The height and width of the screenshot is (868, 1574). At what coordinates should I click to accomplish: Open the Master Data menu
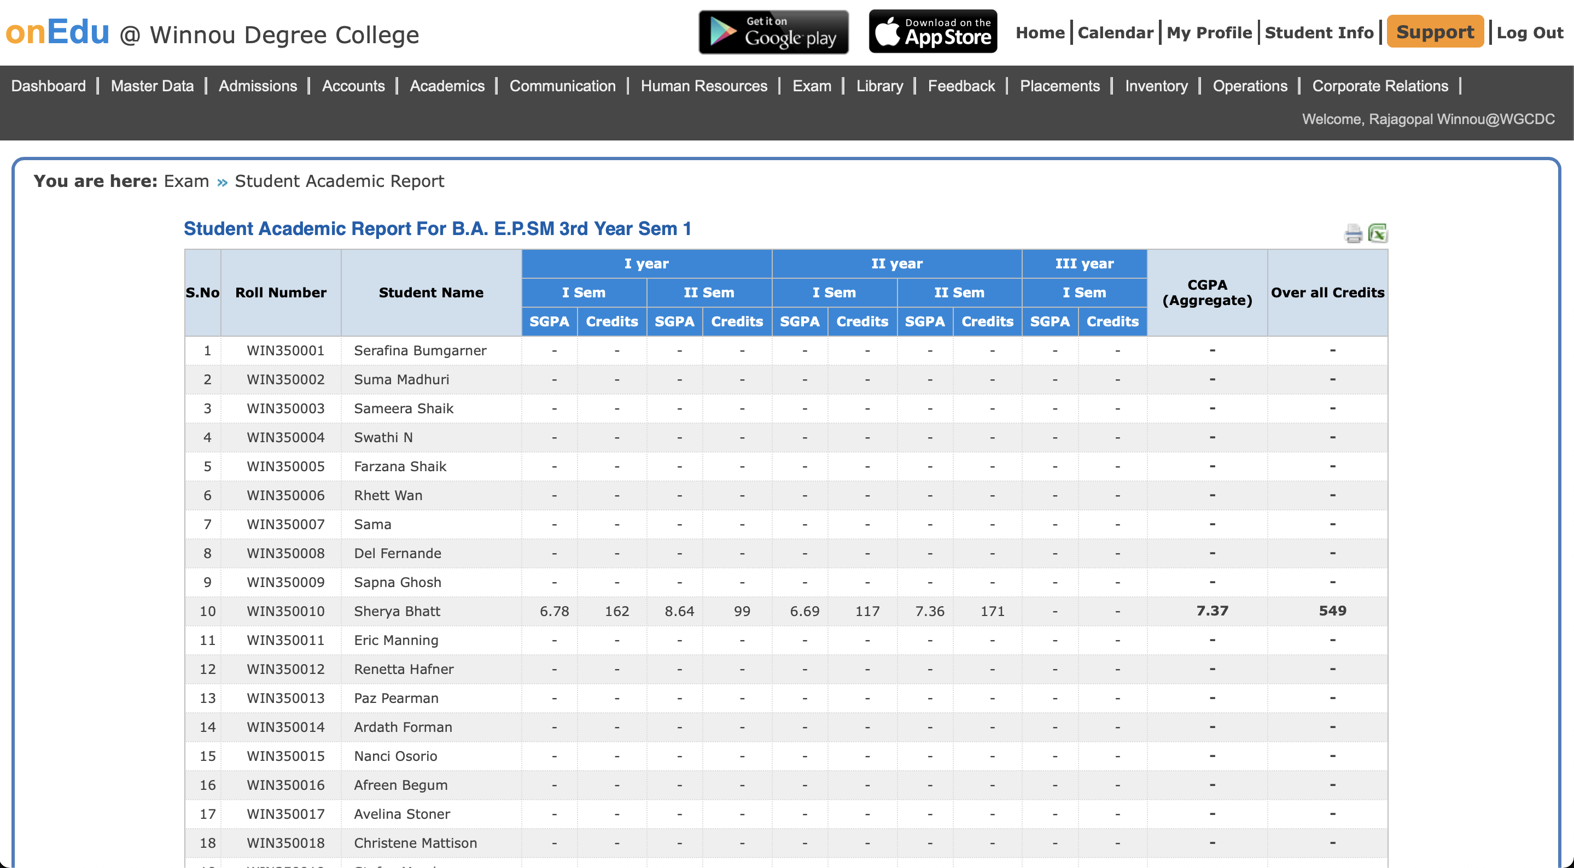pos(152,86)
